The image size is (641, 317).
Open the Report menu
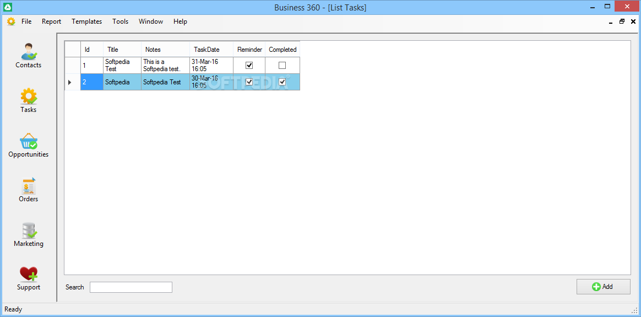(52, 22)
